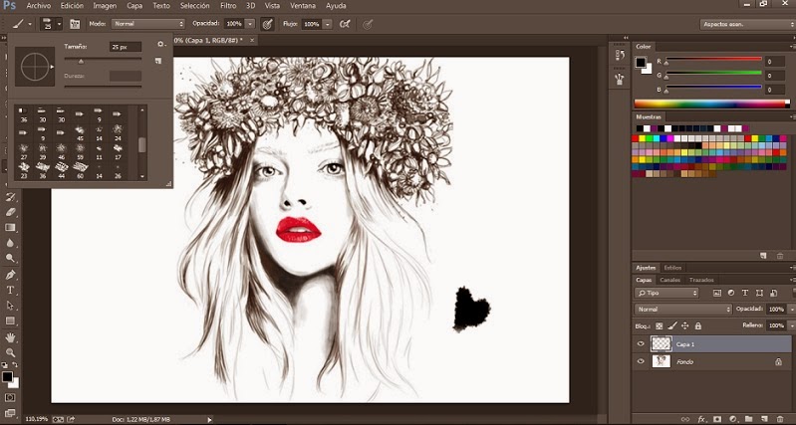Image resolution: width=796 pixels, height=425 pixels.
Task: Add layer style using the fx icon
Action: click(701, 419)
